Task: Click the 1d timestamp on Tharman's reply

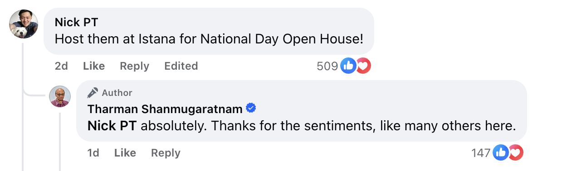Action: [x=93, y=153]
